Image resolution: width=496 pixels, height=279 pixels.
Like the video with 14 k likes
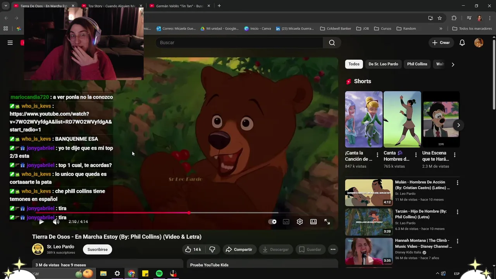pyautogui.click(x=193, y=250)
